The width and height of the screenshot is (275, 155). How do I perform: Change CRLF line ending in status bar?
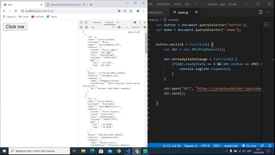[x=217, y=146]
